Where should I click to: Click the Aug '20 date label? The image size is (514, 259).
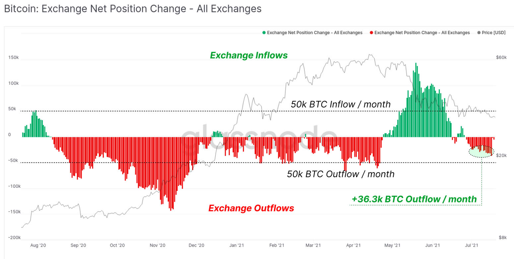(38, 245)
